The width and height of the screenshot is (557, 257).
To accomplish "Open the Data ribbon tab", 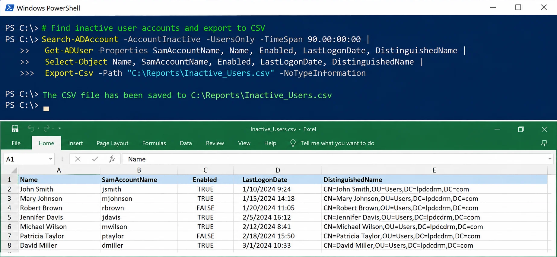I will pos(186,143).
